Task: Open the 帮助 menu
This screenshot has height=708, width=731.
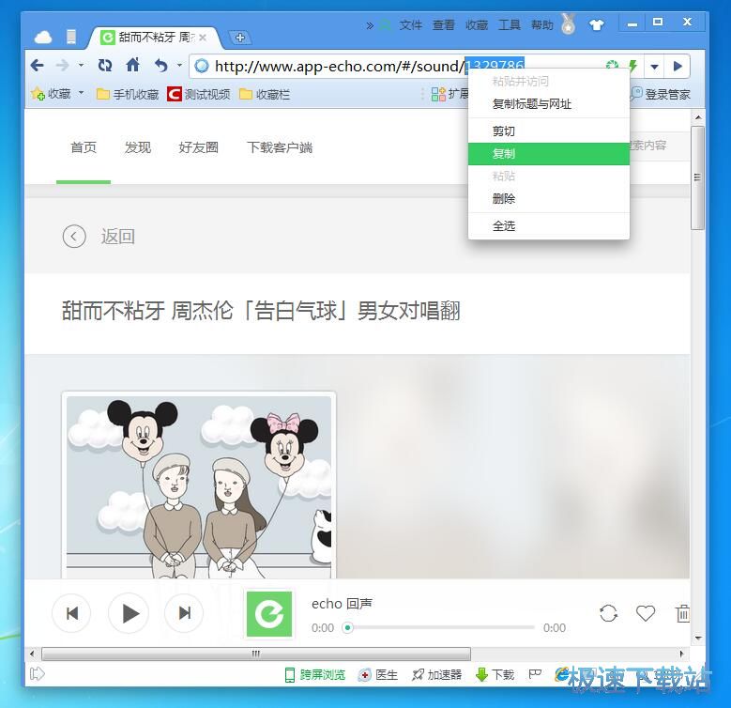Action: pos(542,24)
